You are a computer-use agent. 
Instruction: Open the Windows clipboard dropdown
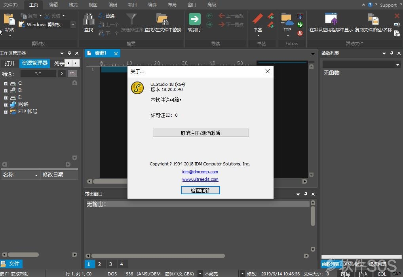pyautogui.click(x=73, y=25)
